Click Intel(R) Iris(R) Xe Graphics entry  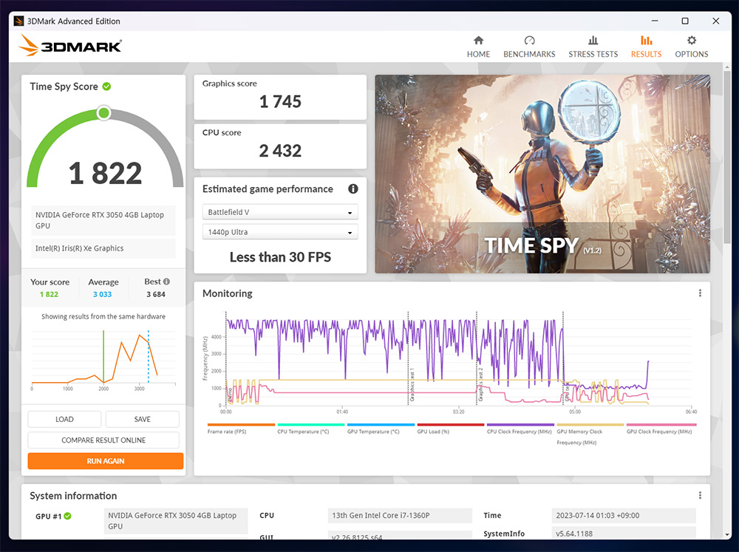pyautogui.click(x=103, y=248)
